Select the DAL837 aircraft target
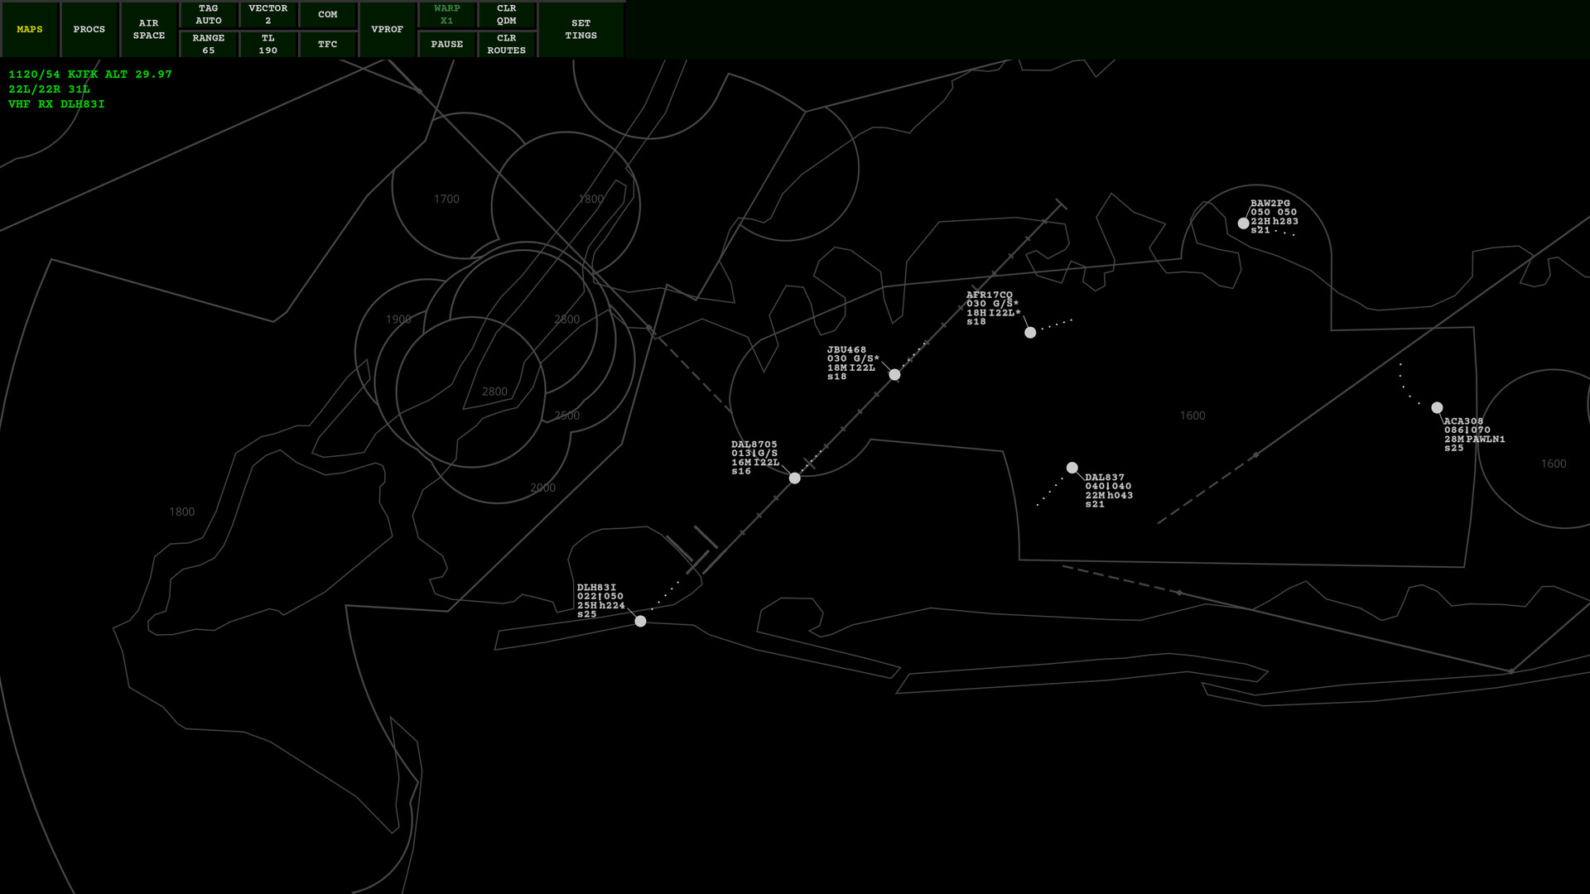This screenshot has height=894, width=1590. pyautogui.click(x=1072, y=468)
